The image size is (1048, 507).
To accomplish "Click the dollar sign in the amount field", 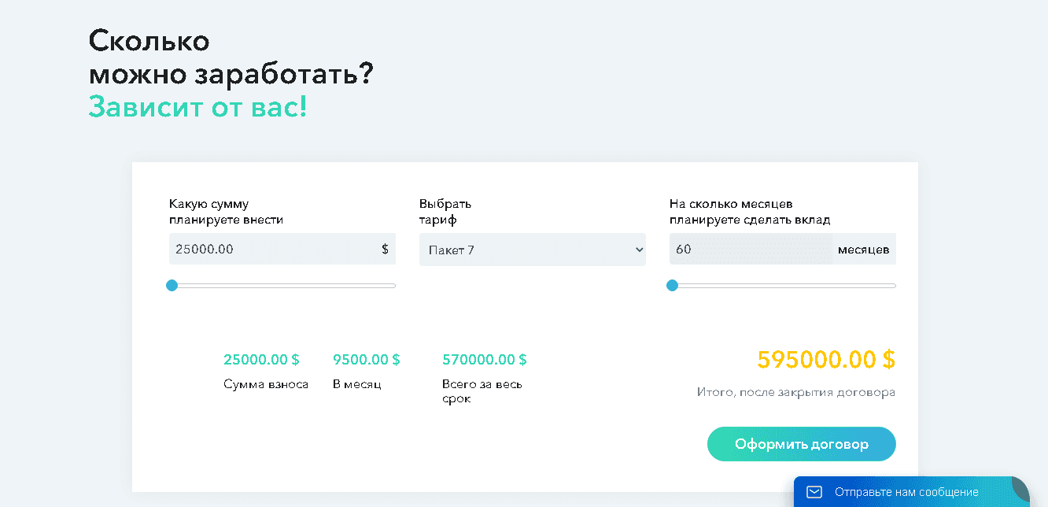I will 385,249.
